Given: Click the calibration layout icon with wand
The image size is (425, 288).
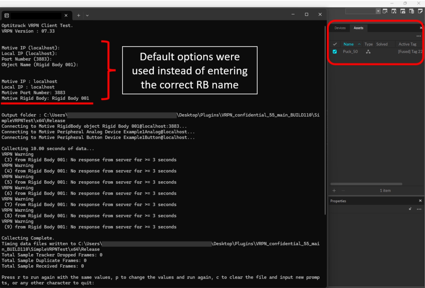Looking at the screenshot, I should click(x=385, y=11).
